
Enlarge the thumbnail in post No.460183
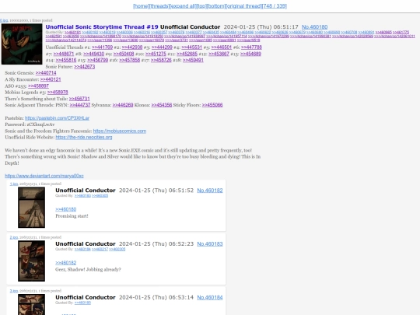coord(31,261)
